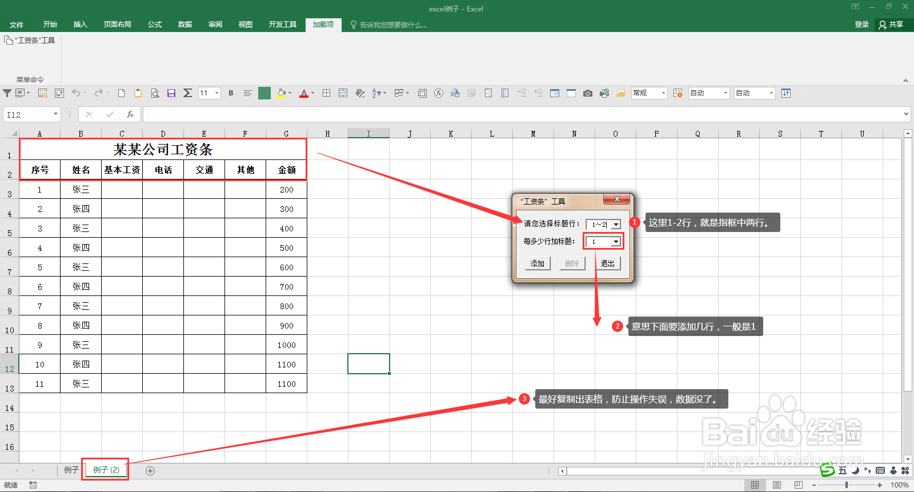Expand the font color dropdown arrow
Image resolution: width=914 pixels, height=492 pixels.
click(312, 93)
